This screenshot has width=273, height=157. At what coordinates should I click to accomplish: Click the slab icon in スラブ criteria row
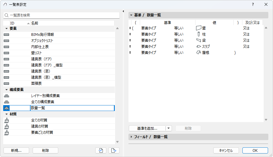(199, 47)
